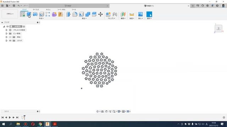The image size is (227, 127).
Task: Open the 挿入 dropdown menu
Action: click(x=140, y=18)
